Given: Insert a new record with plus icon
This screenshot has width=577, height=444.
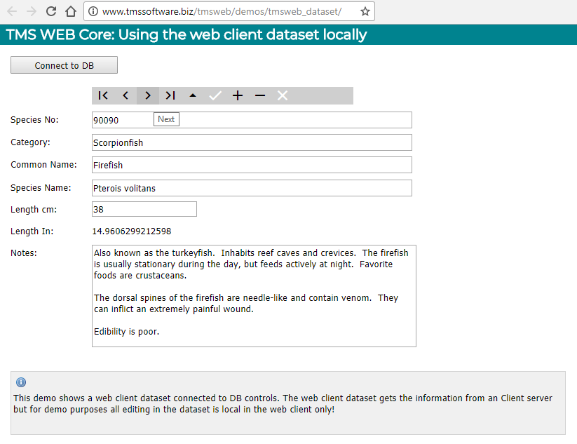Looking at the screenshot, I should tap(238, 95).
